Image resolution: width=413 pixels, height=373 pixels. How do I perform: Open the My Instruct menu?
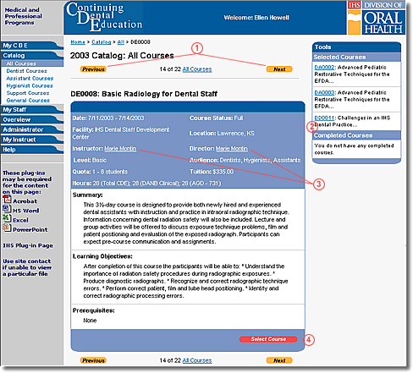pos(32,140)
